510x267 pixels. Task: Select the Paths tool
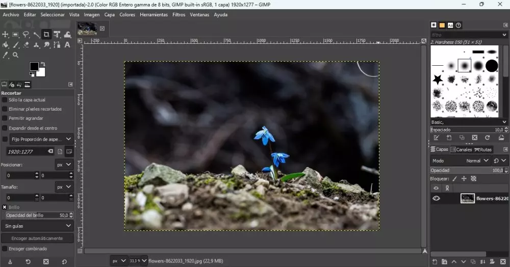(57, 45)
